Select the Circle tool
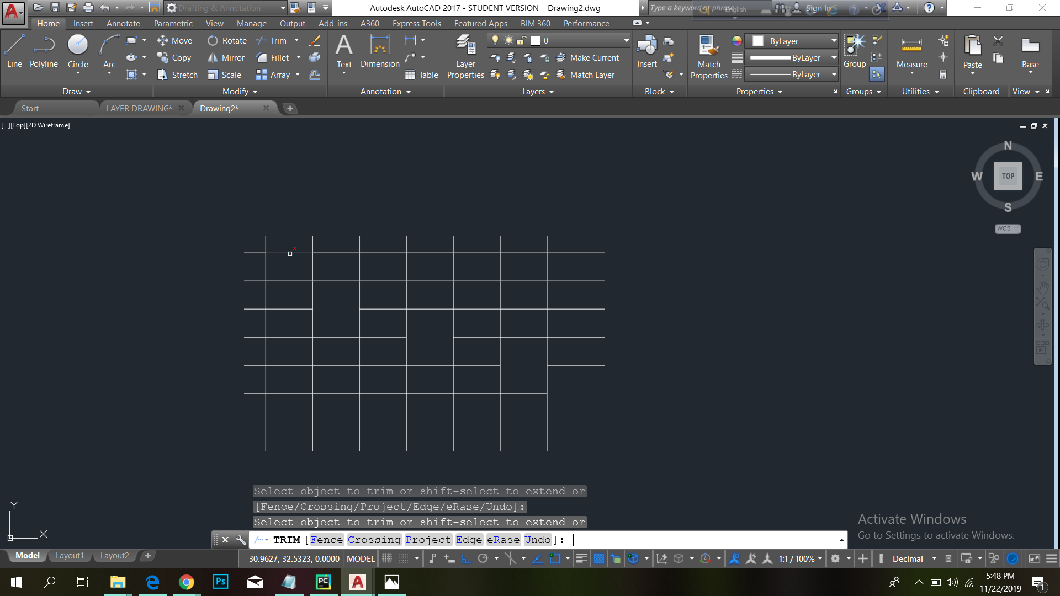This screenshot has width=1060, height=596. coord(78,51)
